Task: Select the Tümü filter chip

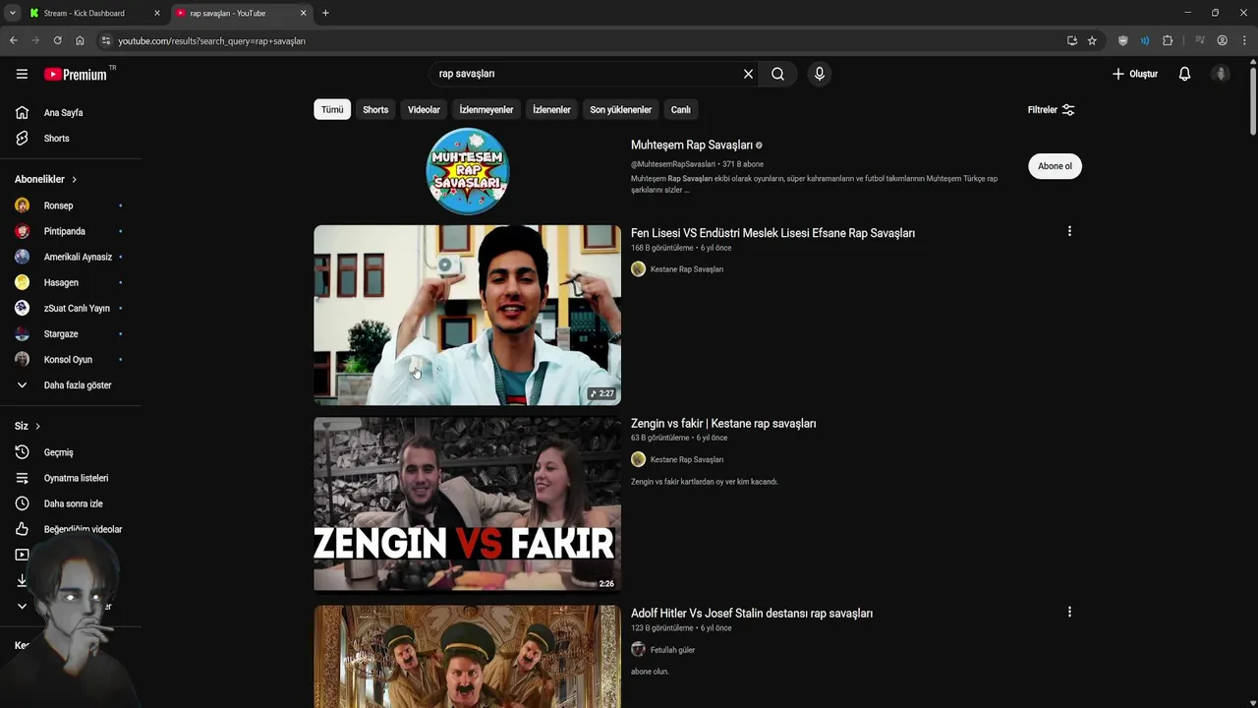Action: (332, 110)
